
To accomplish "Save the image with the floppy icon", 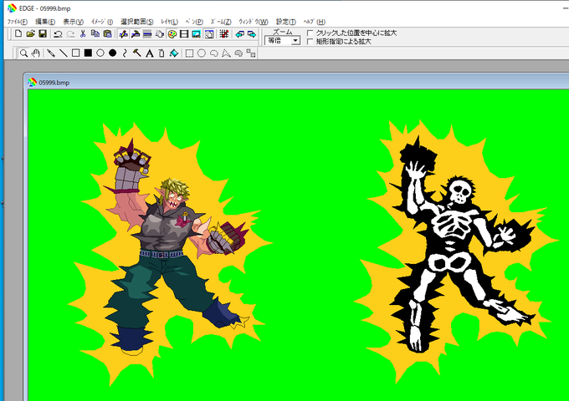I will [43, 34].
